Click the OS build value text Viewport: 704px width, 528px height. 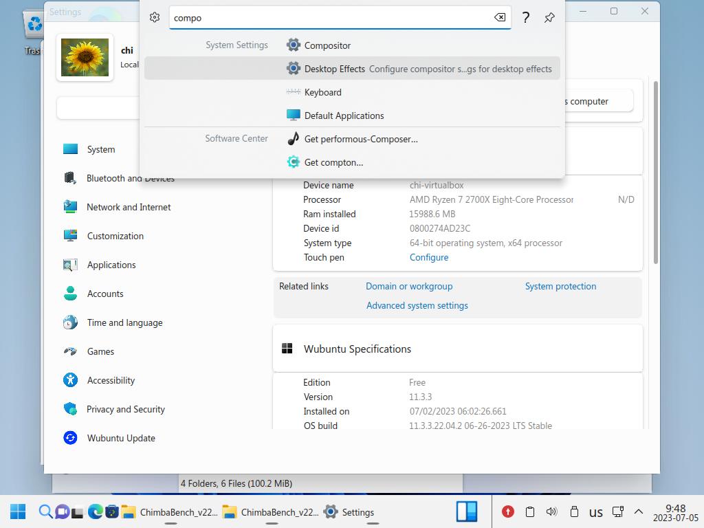point(481,426)
